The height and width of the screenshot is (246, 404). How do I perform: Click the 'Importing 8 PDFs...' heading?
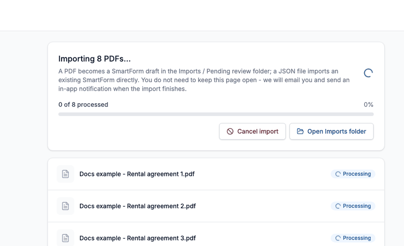(x=95, y=59)
